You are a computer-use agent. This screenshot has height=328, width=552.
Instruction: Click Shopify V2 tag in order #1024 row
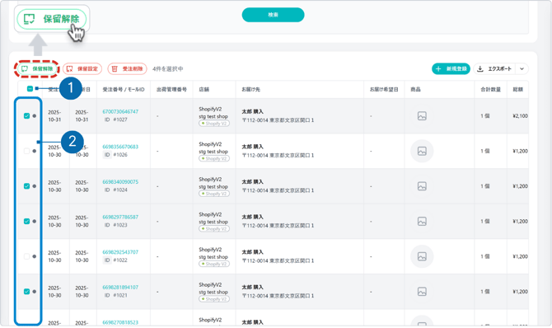[214, 194]
